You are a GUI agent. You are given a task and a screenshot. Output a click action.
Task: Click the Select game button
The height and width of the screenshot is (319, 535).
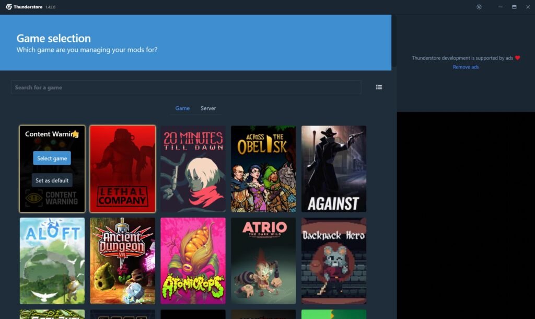pyautogui.click(x=52, y=158)
